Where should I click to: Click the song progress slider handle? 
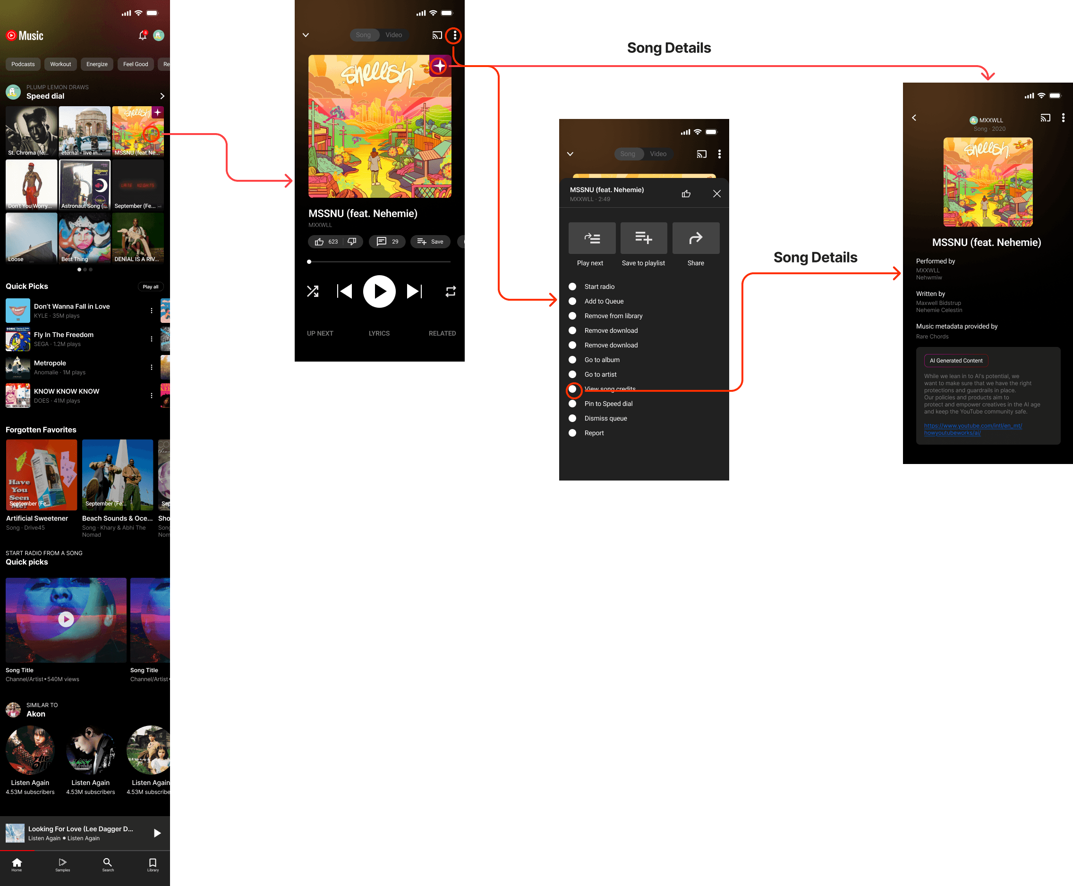click(x=309, y=262)
